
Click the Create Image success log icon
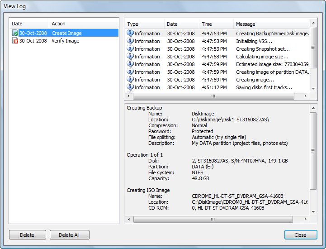15,33
